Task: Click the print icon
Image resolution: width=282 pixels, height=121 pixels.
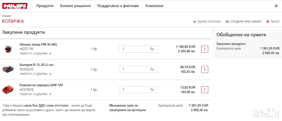Action: click(x=268, y=21)
